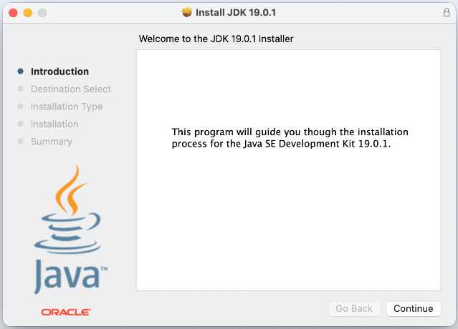
Task: Select the Installation Type step
Action: click(67, 107)
